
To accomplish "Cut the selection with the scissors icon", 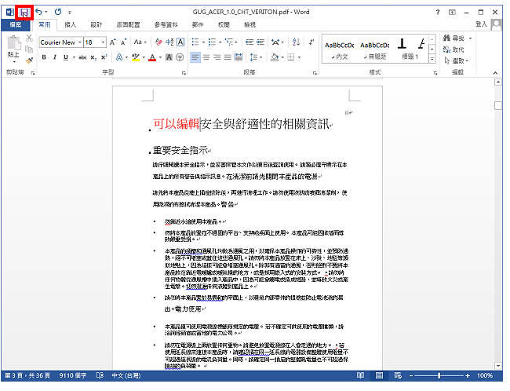I will point(29,38).
